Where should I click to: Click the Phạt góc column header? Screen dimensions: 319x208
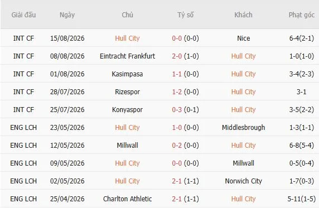(x=302, y=15)
